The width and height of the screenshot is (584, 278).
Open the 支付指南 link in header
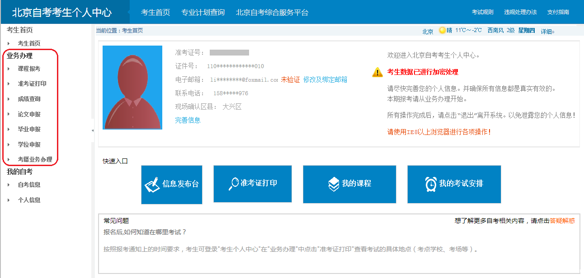(x=558, y=12)
